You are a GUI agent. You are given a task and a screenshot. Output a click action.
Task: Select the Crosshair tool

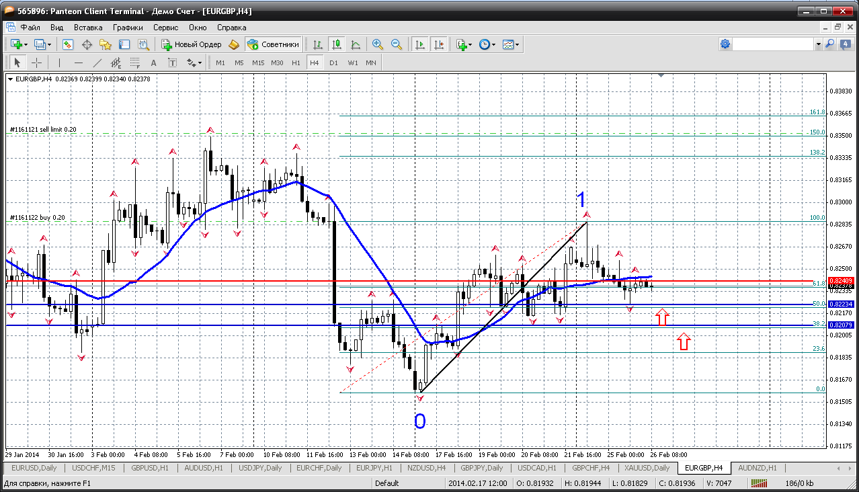(x=36, y=63)
